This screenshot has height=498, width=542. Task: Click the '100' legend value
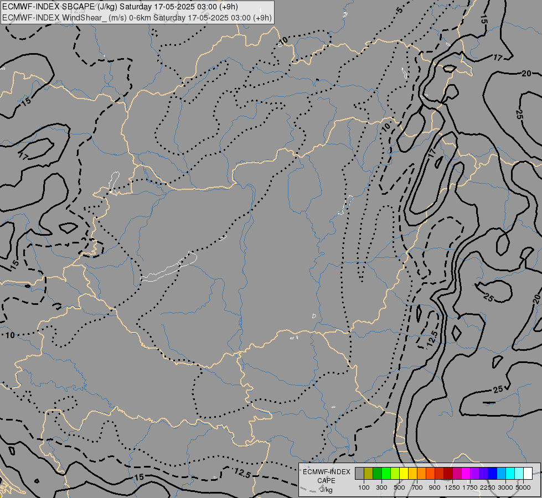[x=364, y=487]
